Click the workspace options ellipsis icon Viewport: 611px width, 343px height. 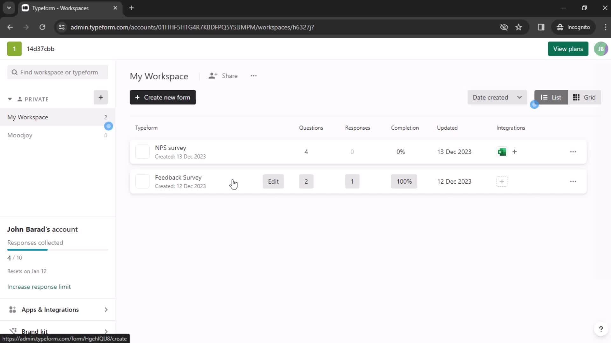click(253, 76)
